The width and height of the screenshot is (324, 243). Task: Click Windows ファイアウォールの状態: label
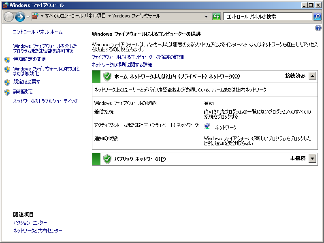point(125,103)
